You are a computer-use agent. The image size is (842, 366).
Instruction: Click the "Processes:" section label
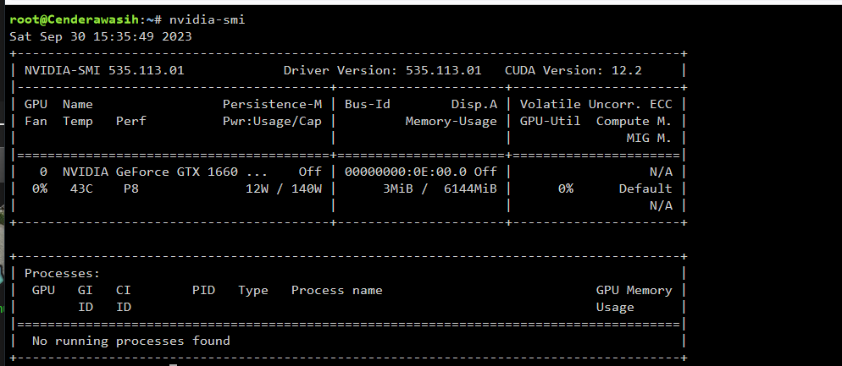63,273
